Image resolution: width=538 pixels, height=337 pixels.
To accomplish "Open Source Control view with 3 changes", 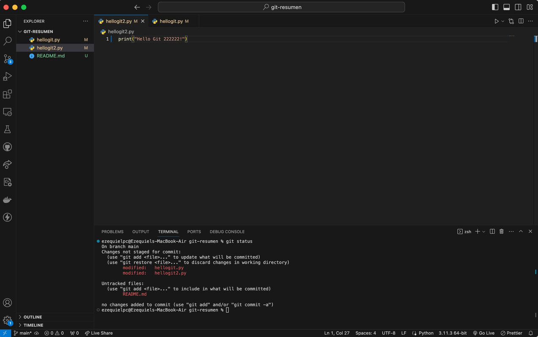I will (x=7, y=59).
